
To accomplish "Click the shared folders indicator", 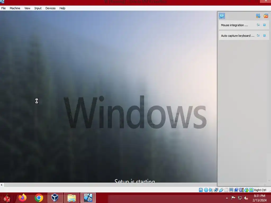I will 226,190.
